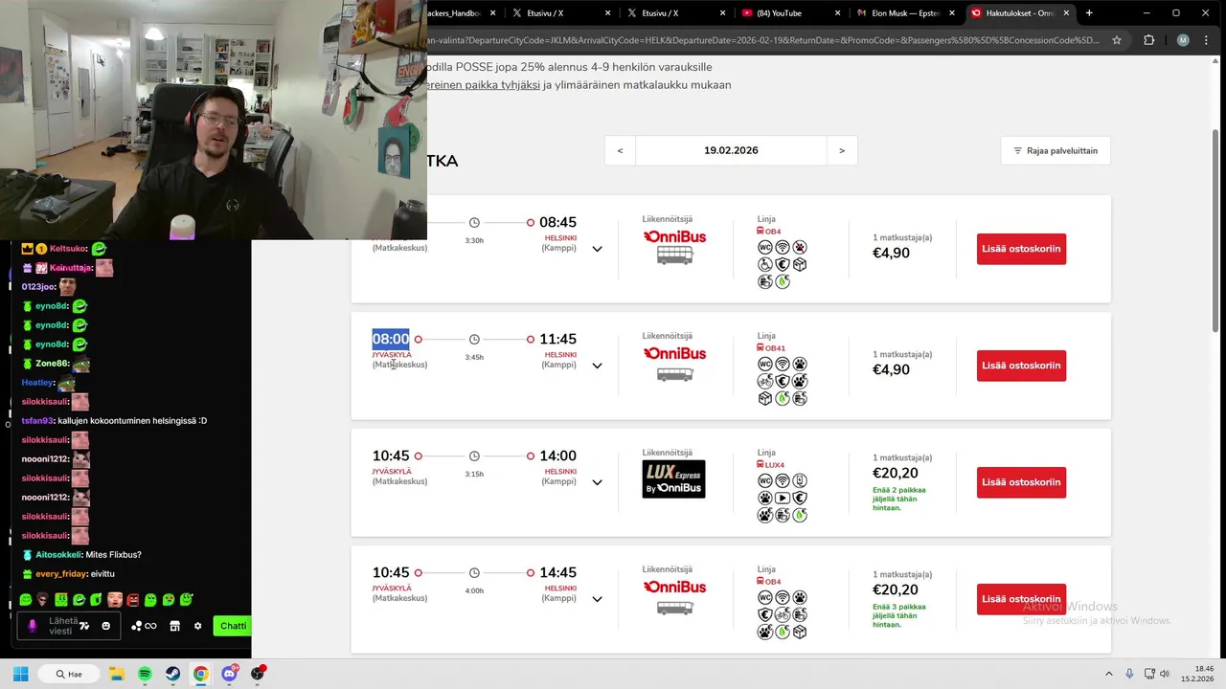Open the 7TV emote menu in chat
Image resolution: width=1226 pixels, height=689 pixels.
click(84, 626)
